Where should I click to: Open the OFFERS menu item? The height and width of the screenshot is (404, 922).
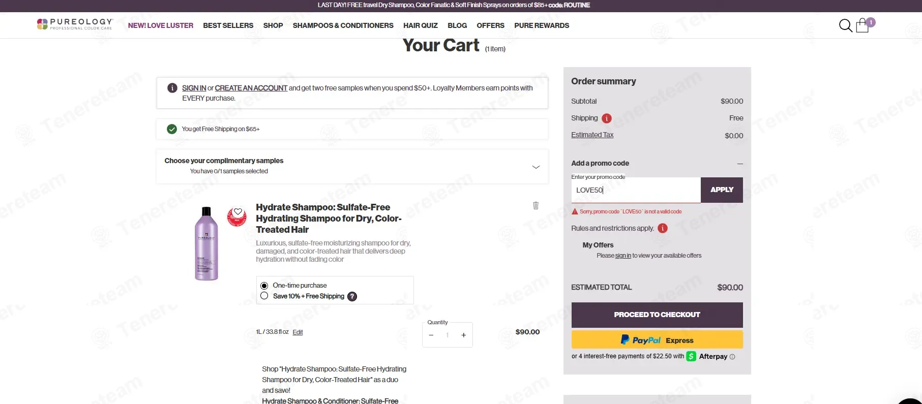coord(491,25)
